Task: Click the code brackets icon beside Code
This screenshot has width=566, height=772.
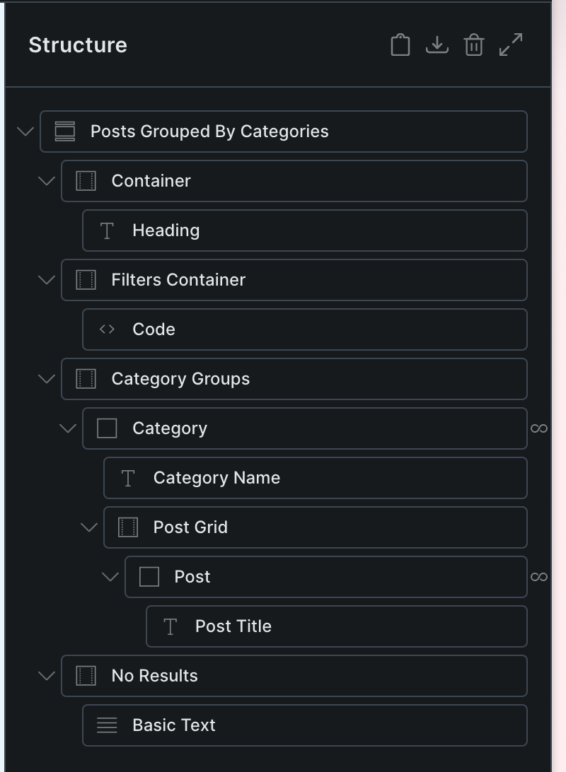Action: point(107,329)
